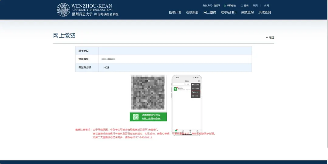Screen dimensions: 328x164
Task: Click the red-outlined 扫一扫 option in phone illustration
Action: coord(195,92)
